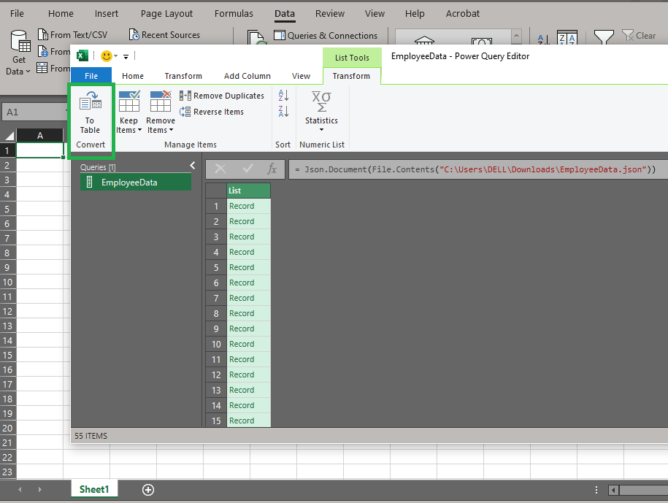Click cell A1 in Excel sheet
Viewport: 668px width, 503px height.
[39, 150]
